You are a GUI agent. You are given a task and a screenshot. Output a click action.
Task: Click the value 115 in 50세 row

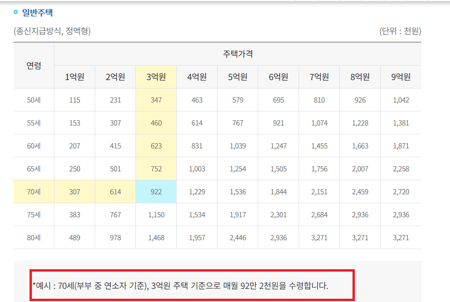(x=75, y=100)
